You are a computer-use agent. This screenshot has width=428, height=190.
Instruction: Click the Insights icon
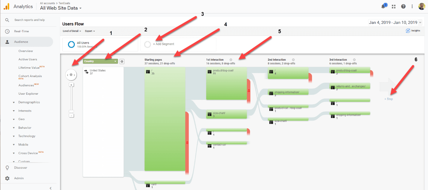tap(408, 30)
